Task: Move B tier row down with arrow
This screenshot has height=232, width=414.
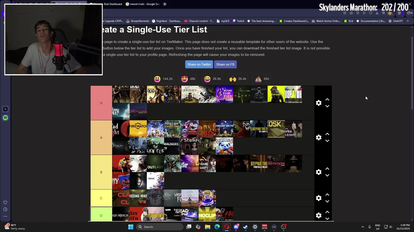Action: coord(327,176)
